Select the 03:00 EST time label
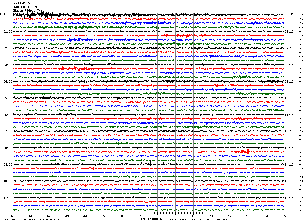304x223 pixels. 8,65
